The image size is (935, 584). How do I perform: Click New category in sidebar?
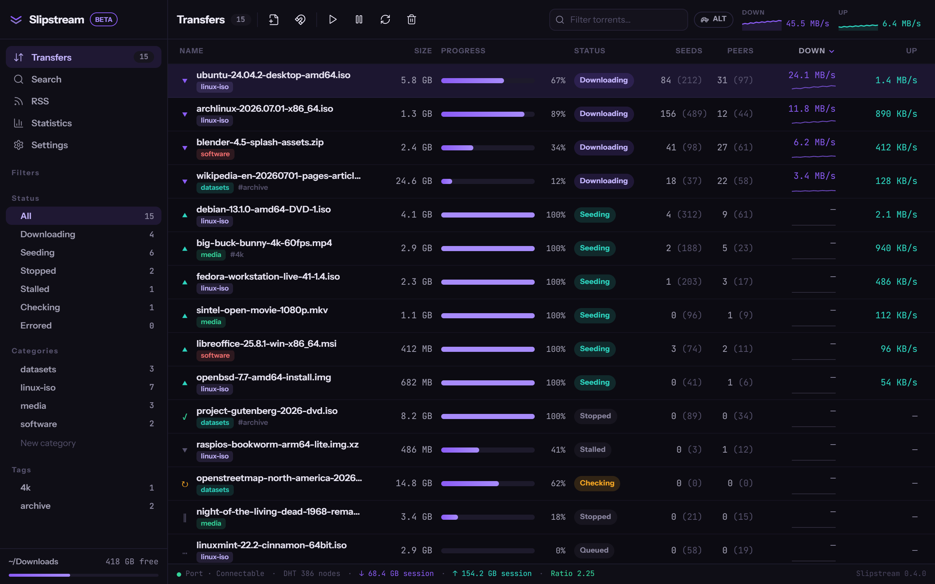pos(48,443)
